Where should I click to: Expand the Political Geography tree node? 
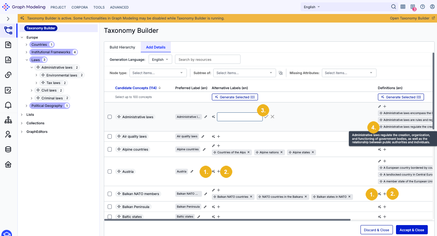pyautogui.click(x=27, y=106)
